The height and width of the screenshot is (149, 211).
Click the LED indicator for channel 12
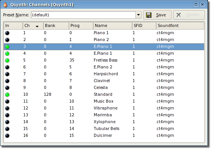[x=7, y=108]
